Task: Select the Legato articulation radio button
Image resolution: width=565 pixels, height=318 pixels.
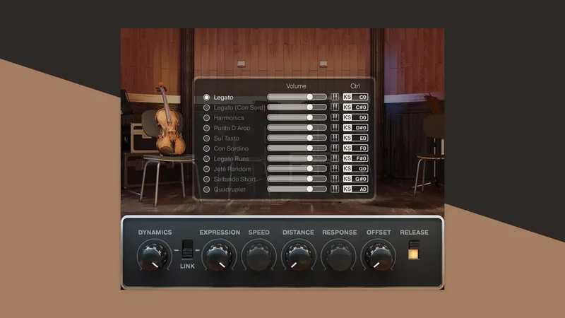Action: point(206,98)
